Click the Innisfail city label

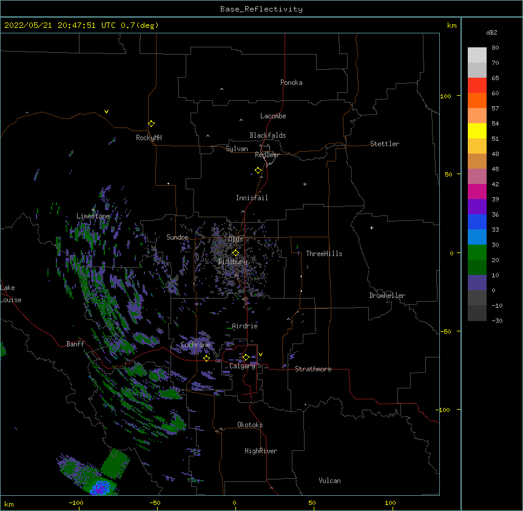(x=252, y=198)
